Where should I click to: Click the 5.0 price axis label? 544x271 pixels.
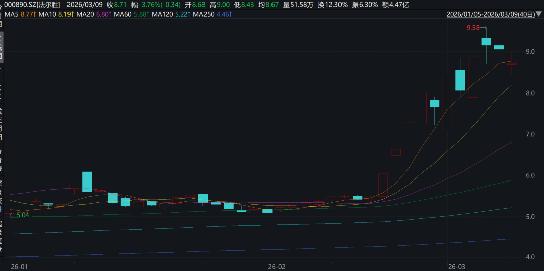[530, 217]
